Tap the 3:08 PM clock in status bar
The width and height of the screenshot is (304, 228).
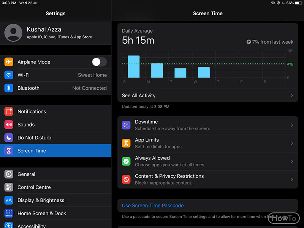9,3
